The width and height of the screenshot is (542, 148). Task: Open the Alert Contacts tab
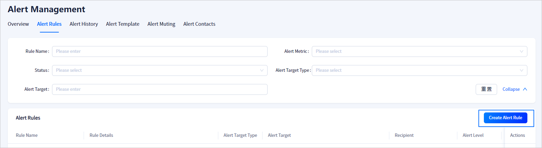pos(199,24)
